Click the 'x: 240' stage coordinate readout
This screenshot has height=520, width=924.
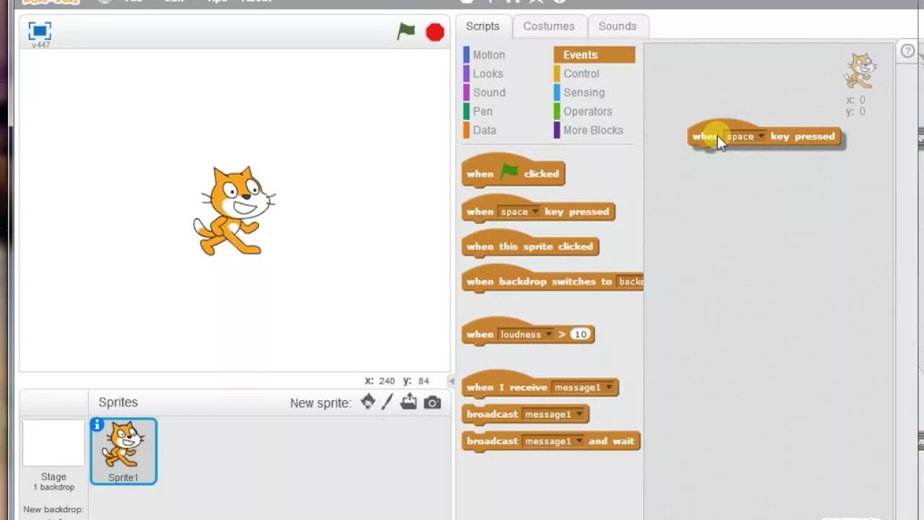380,381
